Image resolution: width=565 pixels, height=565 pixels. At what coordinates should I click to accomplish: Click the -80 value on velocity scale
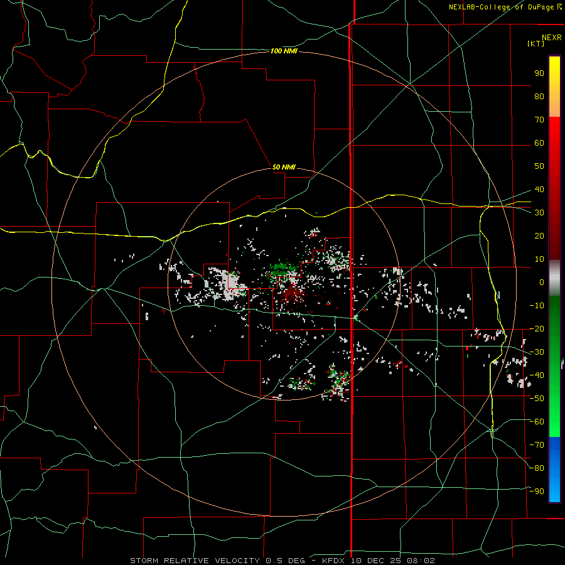pos(537,468)
